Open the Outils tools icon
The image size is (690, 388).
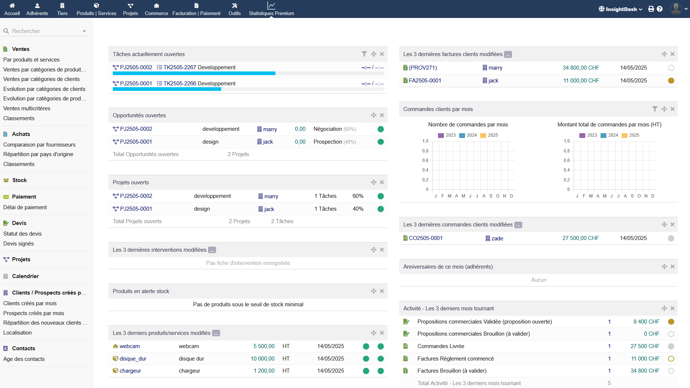(x=234, y=6)
